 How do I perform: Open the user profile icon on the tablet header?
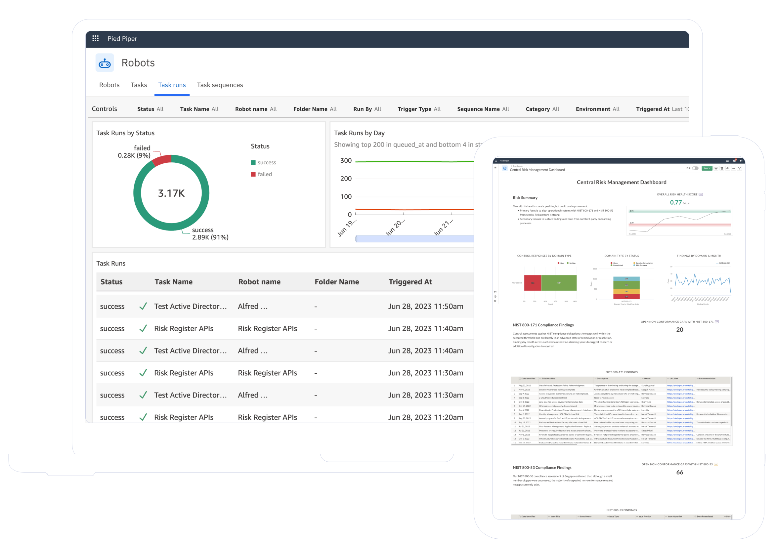741,161
